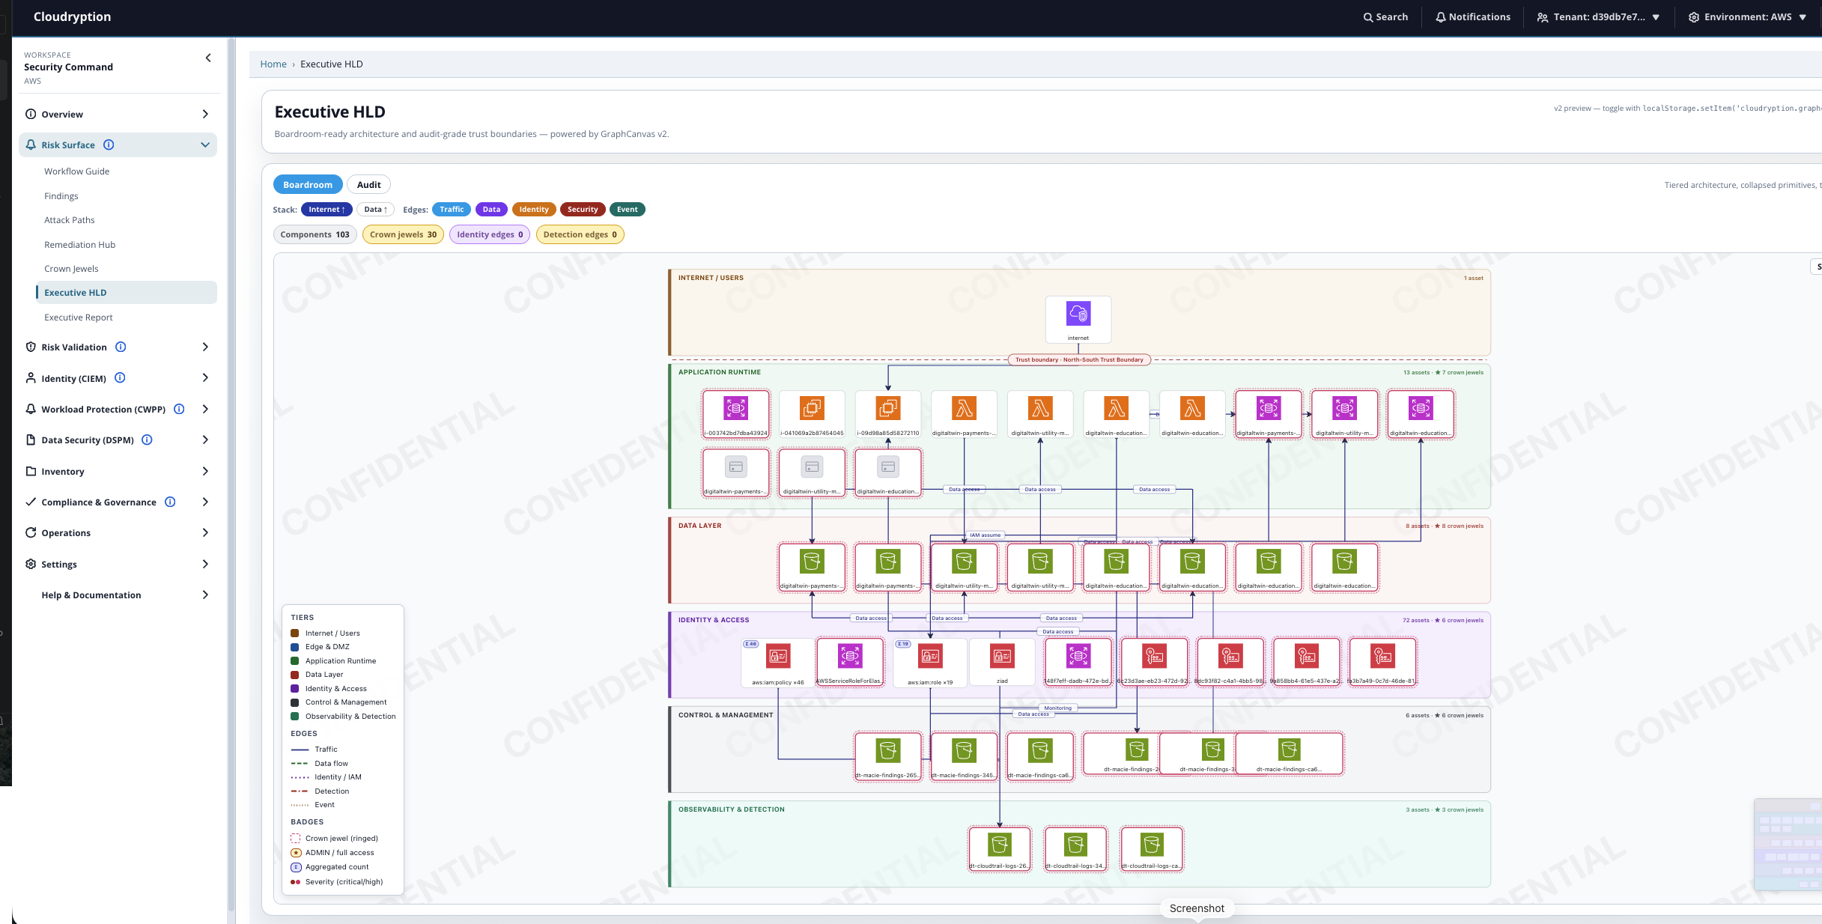This screenshot has width=1822, height=924.
Task: Select KMS key node 8dc93f82-c4a1-4bb5
Action: tap(1230, 662)
